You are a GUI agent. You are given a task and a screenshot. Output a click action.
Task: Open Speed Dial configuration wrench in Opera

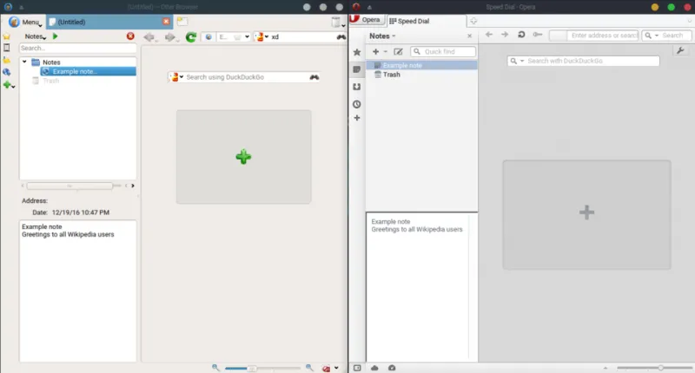click(x=680, y=51)
